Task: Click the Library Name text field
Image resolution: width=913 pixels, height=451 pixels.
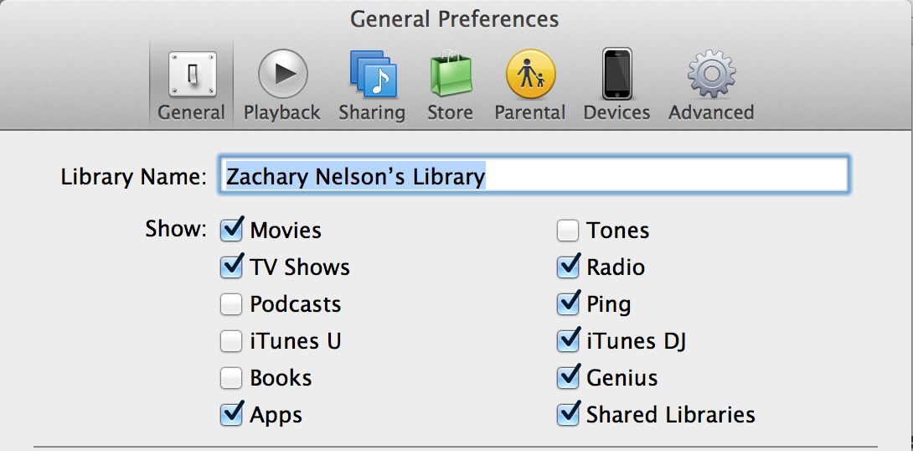Action: pyautogui.click(x=534, y=175)
